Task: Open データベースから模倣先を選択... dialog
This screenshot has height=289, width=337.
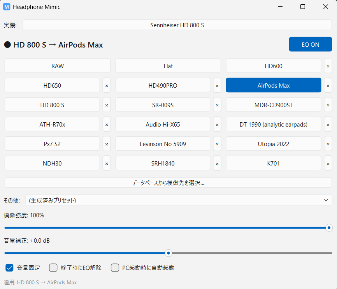Action: (168, 183)
